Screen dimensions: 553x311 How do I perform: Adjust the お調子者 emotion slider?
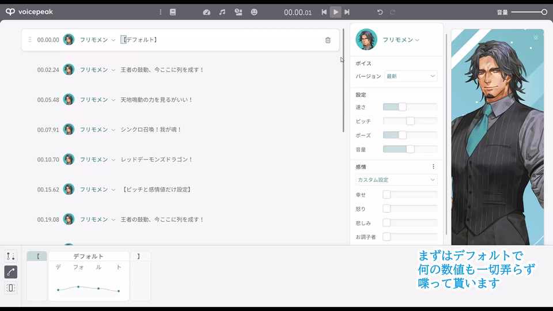click(410, 237)
